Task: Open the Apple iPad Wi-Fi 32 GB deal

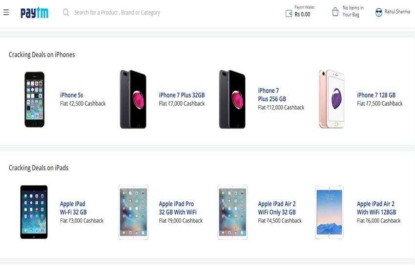Action: click(x=73, y=208)
